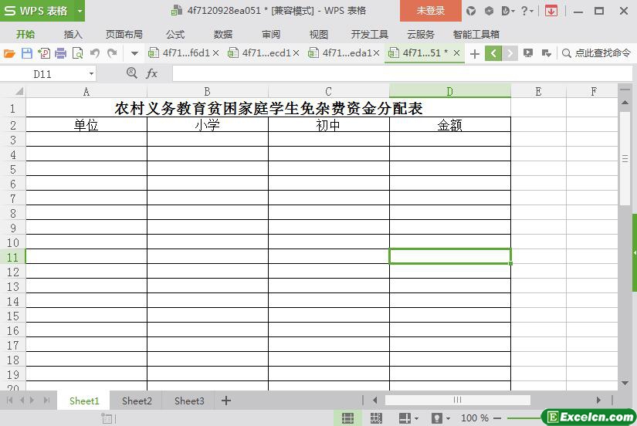Screen dimensions: 637x426
Task: Switch to normal view in status bar
Action: click(347, 418)
